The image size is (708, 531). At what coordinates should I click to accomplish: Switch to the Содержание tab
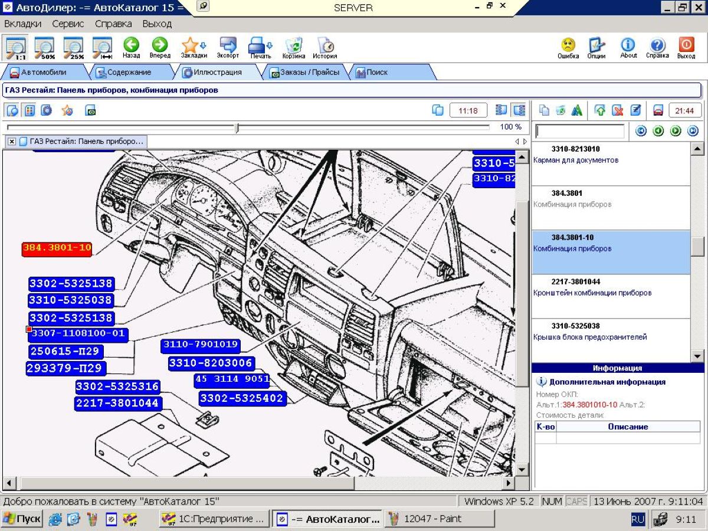pyautogui.click(x=129, y=72)
